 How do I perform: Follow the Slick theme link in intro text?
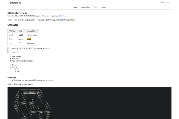click(63, 20)
